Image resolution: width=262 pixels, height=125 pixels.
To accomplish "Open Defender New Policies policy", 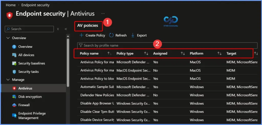I will coord(97,95).
